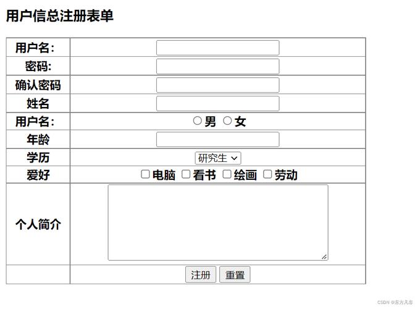Open the 学历 dropdown showing 研究生
420x309 pixels.
(218, 158)
